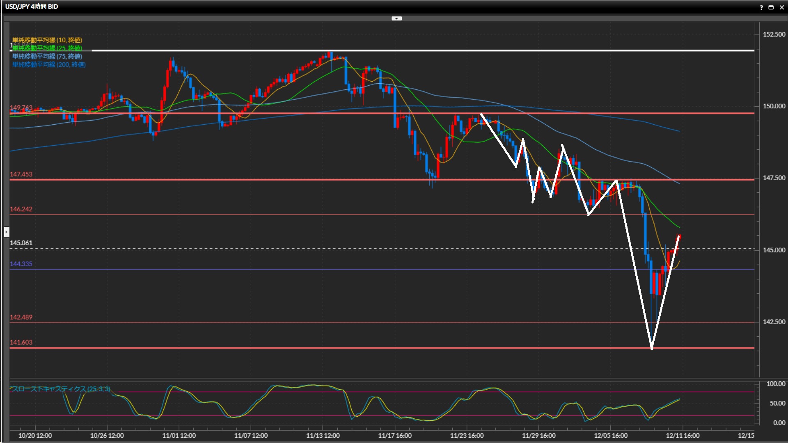Click the 142.489 horizontal line label
Viewport: 788px width, 443px height.
tap(21, 317)
